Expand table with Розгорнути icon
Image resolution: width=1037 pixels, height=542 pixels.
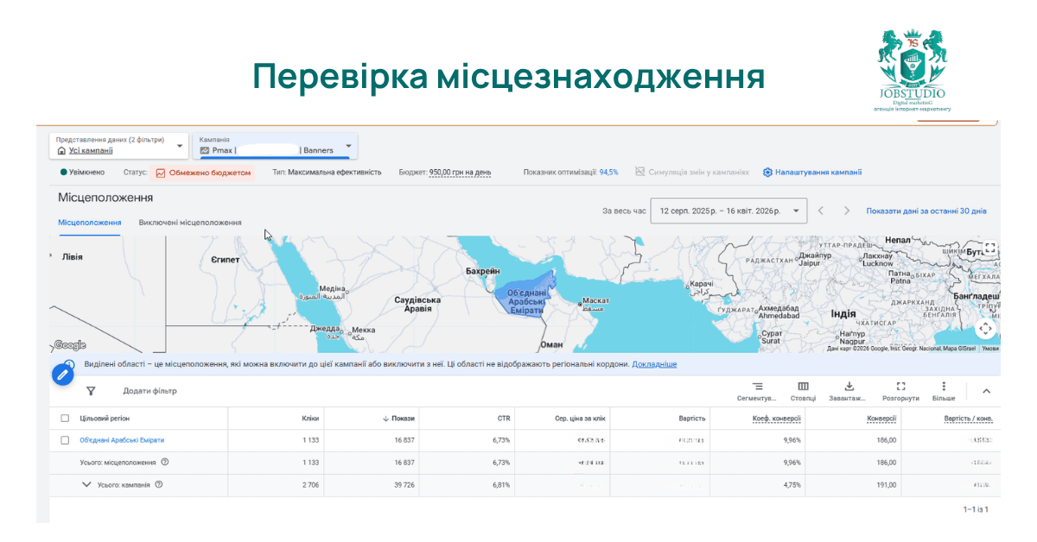900,387
